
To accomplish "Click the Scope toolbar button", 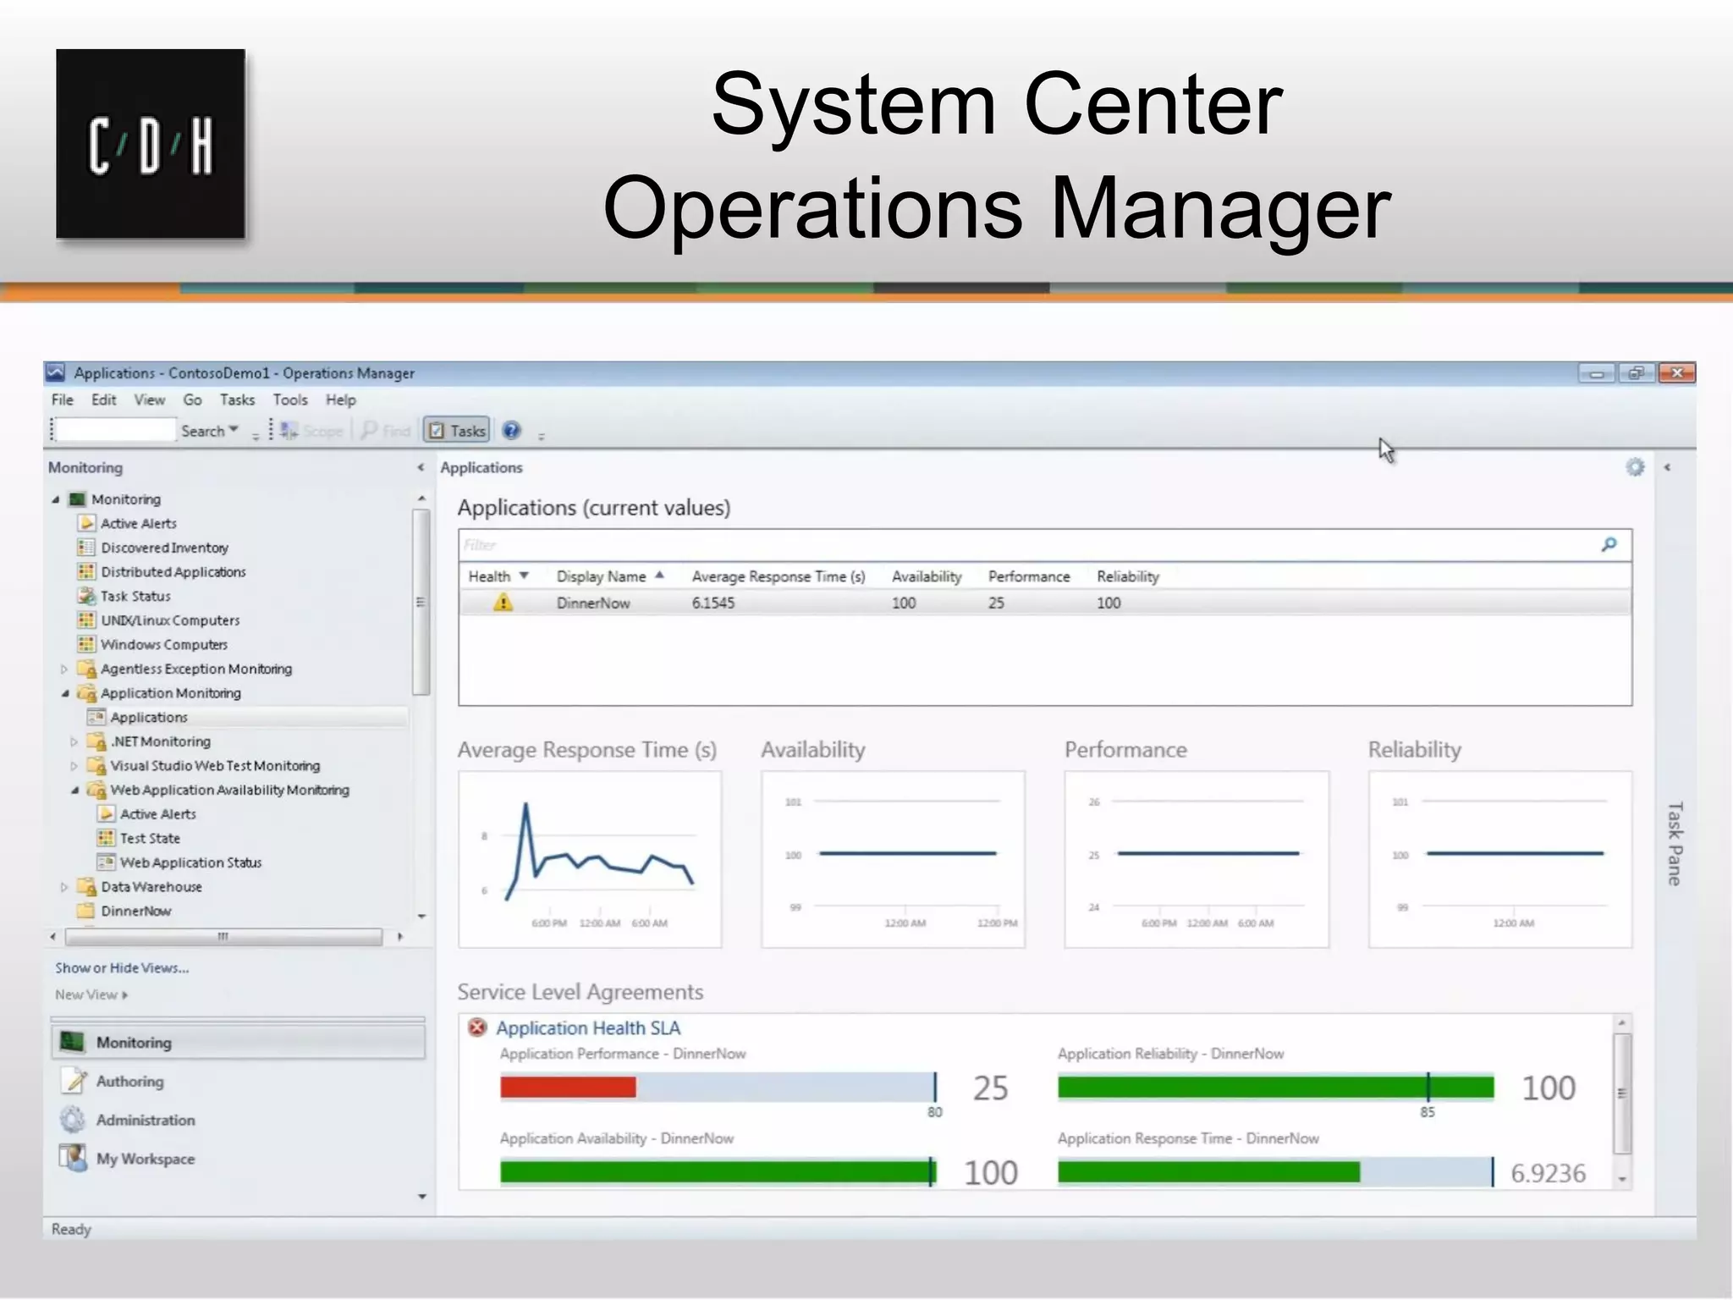I will [x=311, y=431].
